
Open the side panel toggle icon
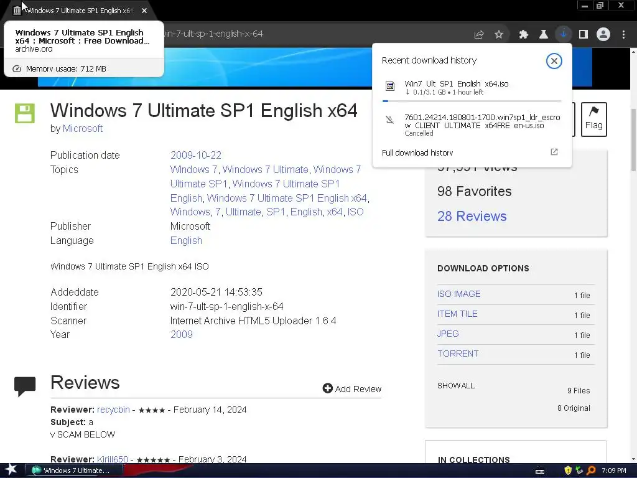coord(584,35)
